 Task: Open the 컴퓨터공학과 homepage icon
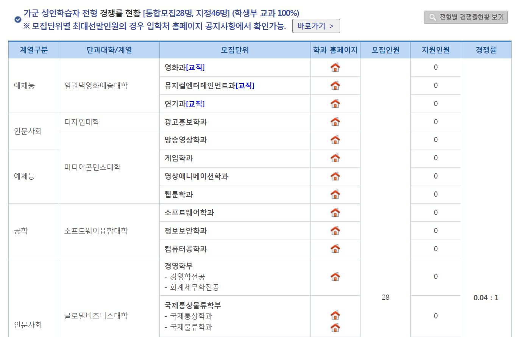(x=335, y=249)
